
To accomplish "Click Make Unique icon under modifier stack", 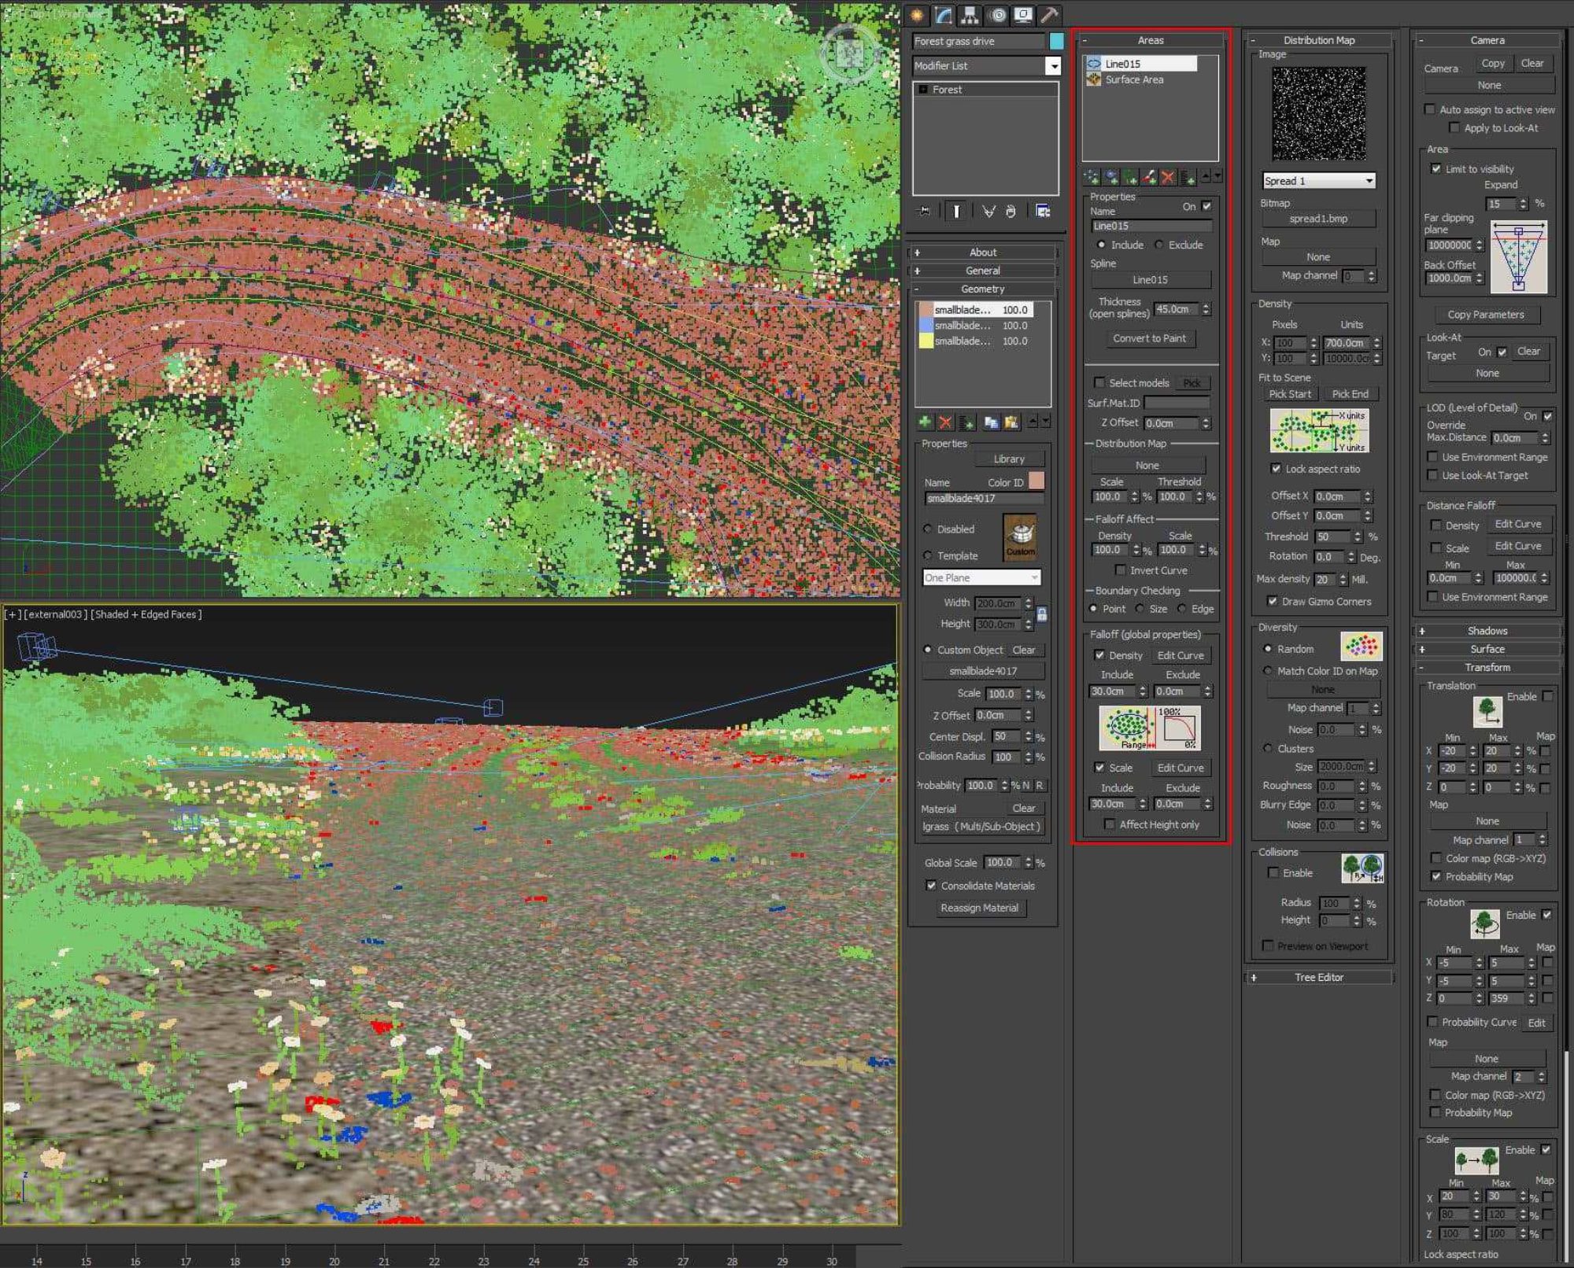I will (988, 211).
